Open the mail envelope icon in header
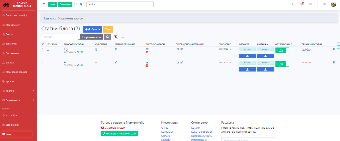The width and height of the screenshot is (340, 141). pos(310,4)
